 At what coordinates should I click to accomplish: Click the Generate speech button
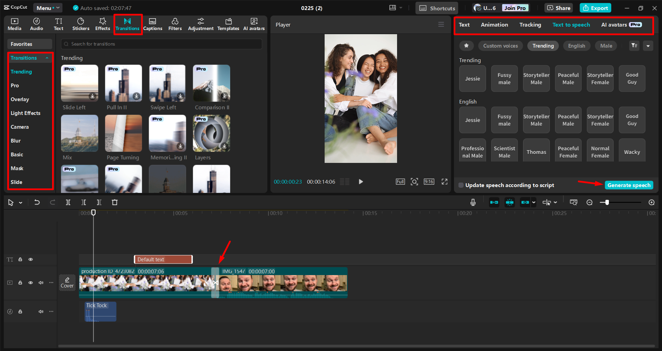point(629,185)
